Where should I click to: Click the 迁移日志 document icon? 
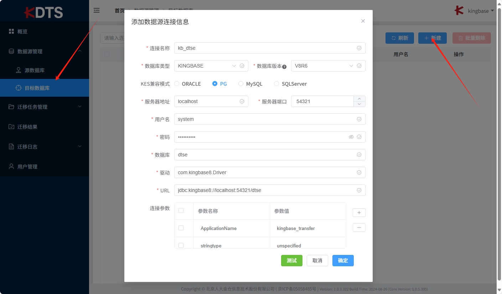tap(11, 146)
